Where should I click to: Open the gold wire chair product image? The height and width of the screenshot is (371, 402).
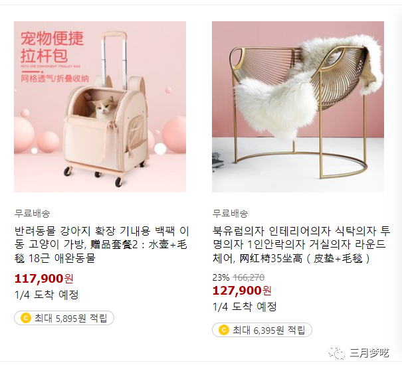[298, 107]
